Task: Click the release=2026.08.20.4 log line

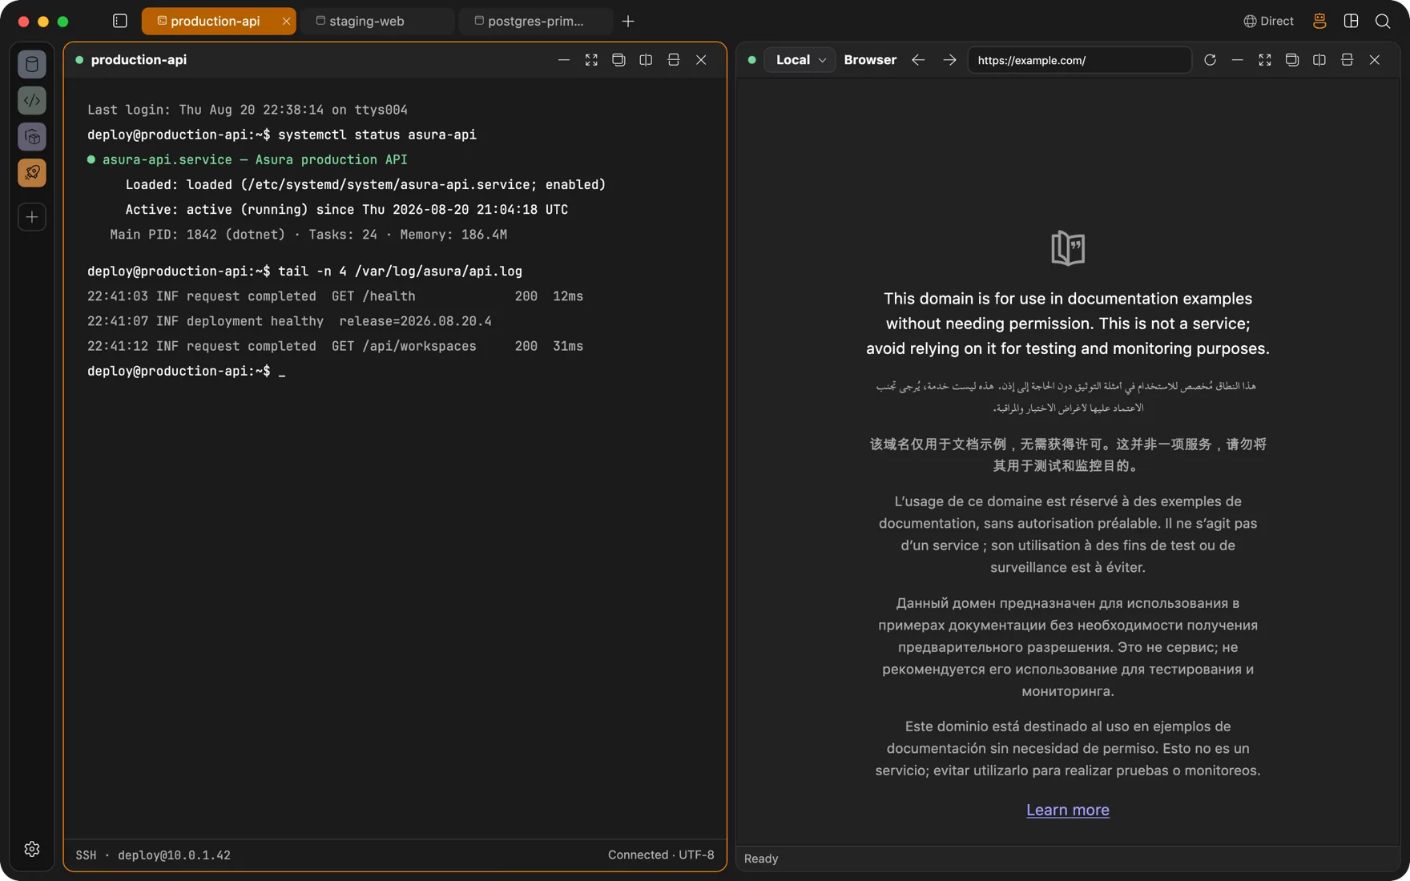Action: pos(289,321)
